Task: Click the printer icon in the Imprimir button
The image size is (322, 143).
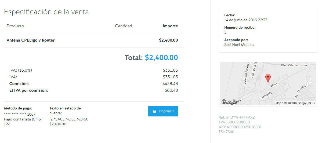Action: point(154,111)
